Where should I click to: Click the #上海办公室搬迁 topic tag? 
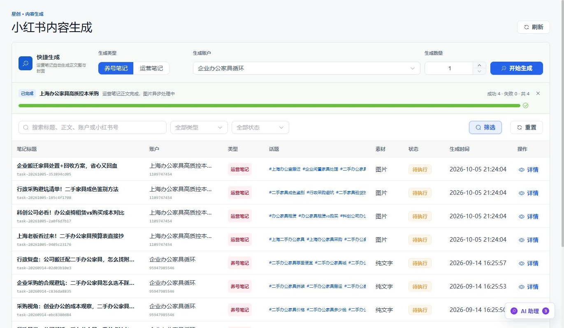[285, 169]
